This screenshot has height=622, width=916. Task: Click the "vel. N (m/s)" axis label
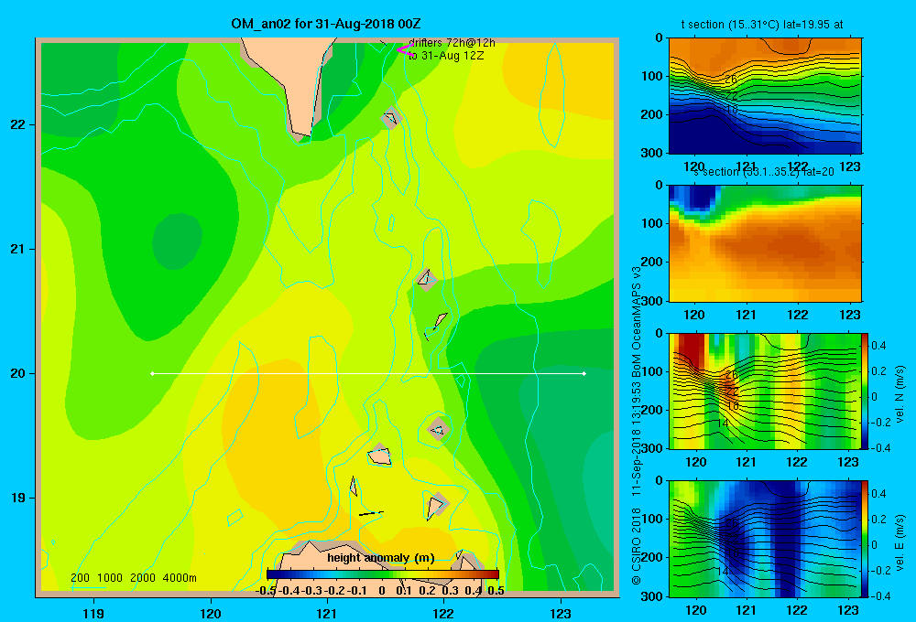[x=900, y=393]
